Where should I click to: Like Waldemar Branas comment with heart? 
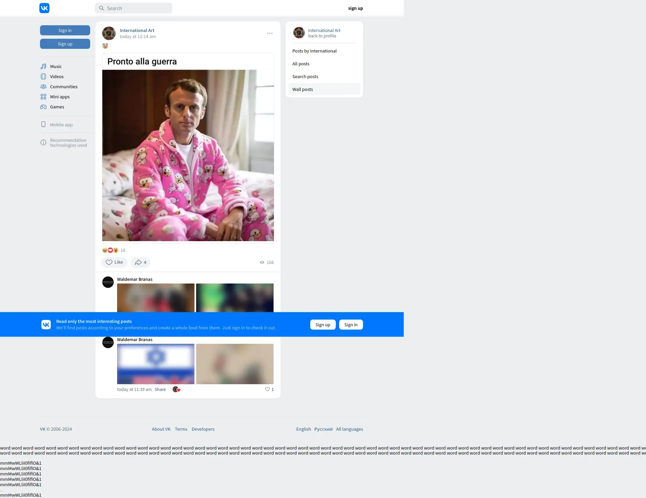tap(267, 389)
